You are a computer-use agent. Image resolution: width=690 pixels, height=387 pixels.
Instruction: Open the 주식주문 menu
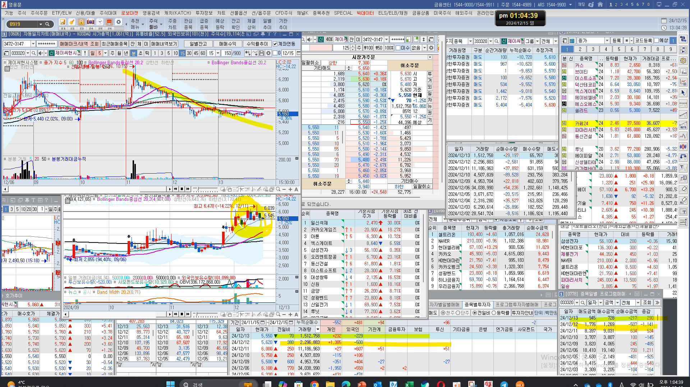[x=39, y=13]
